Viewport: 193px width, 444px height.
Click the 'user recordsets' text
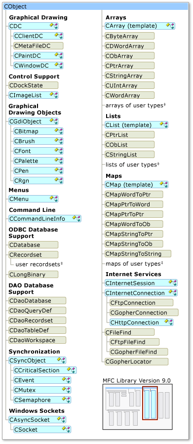point(39,264)
